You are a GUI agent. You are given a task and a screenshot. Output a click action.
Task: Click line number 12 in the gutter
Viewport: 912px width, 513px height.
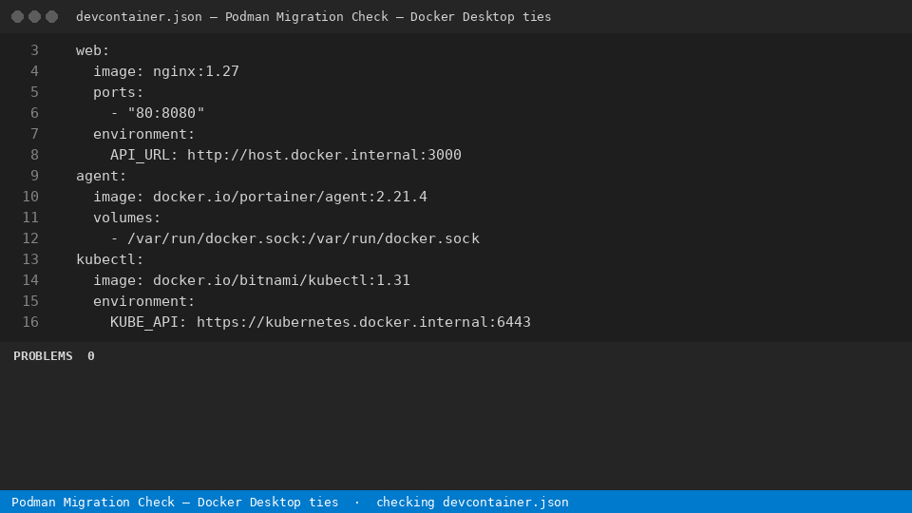pyautogui.click(x=30, y=239)
